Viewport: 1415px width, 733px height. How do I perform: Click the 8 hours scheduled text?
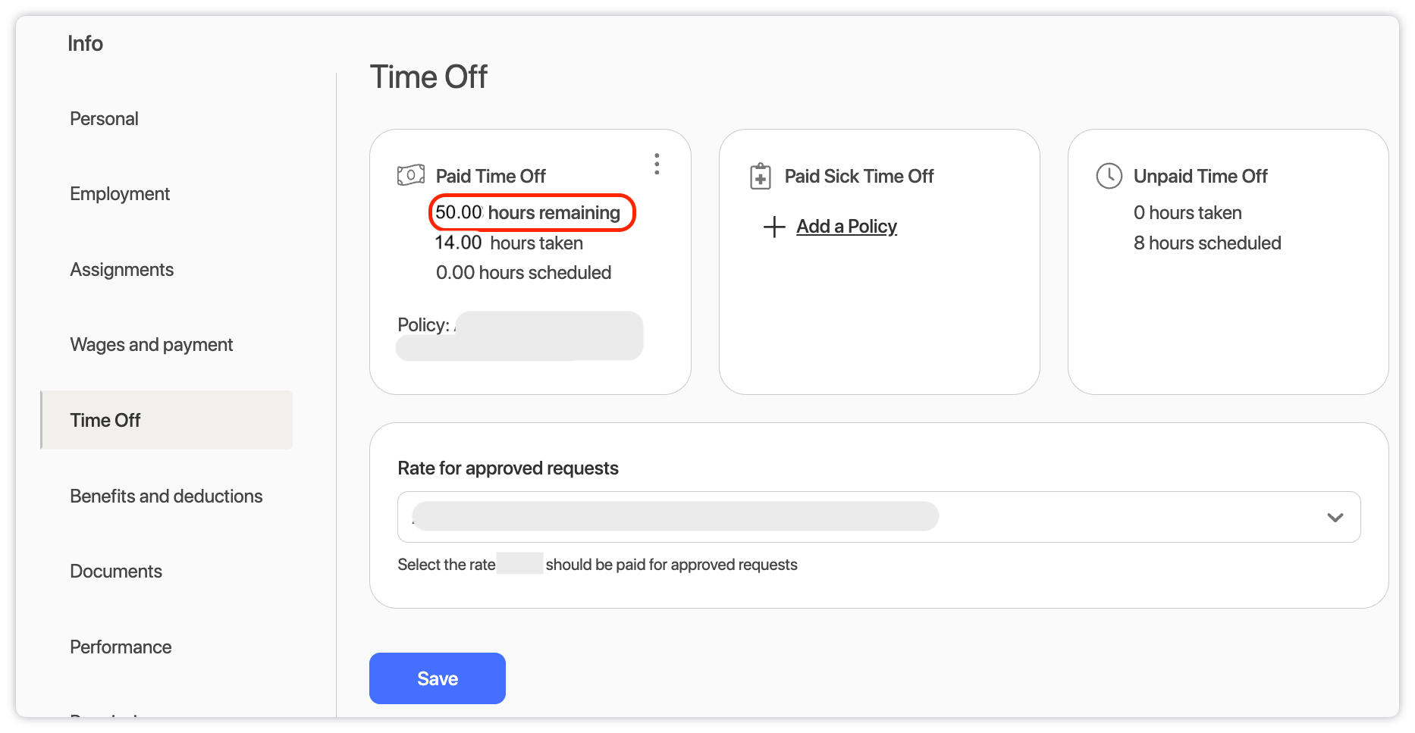1207,243
